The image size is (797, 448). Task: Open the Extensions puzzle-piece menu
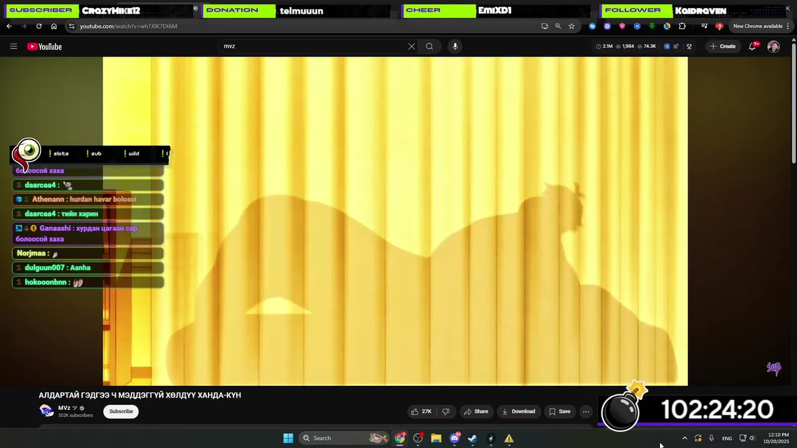682,26
